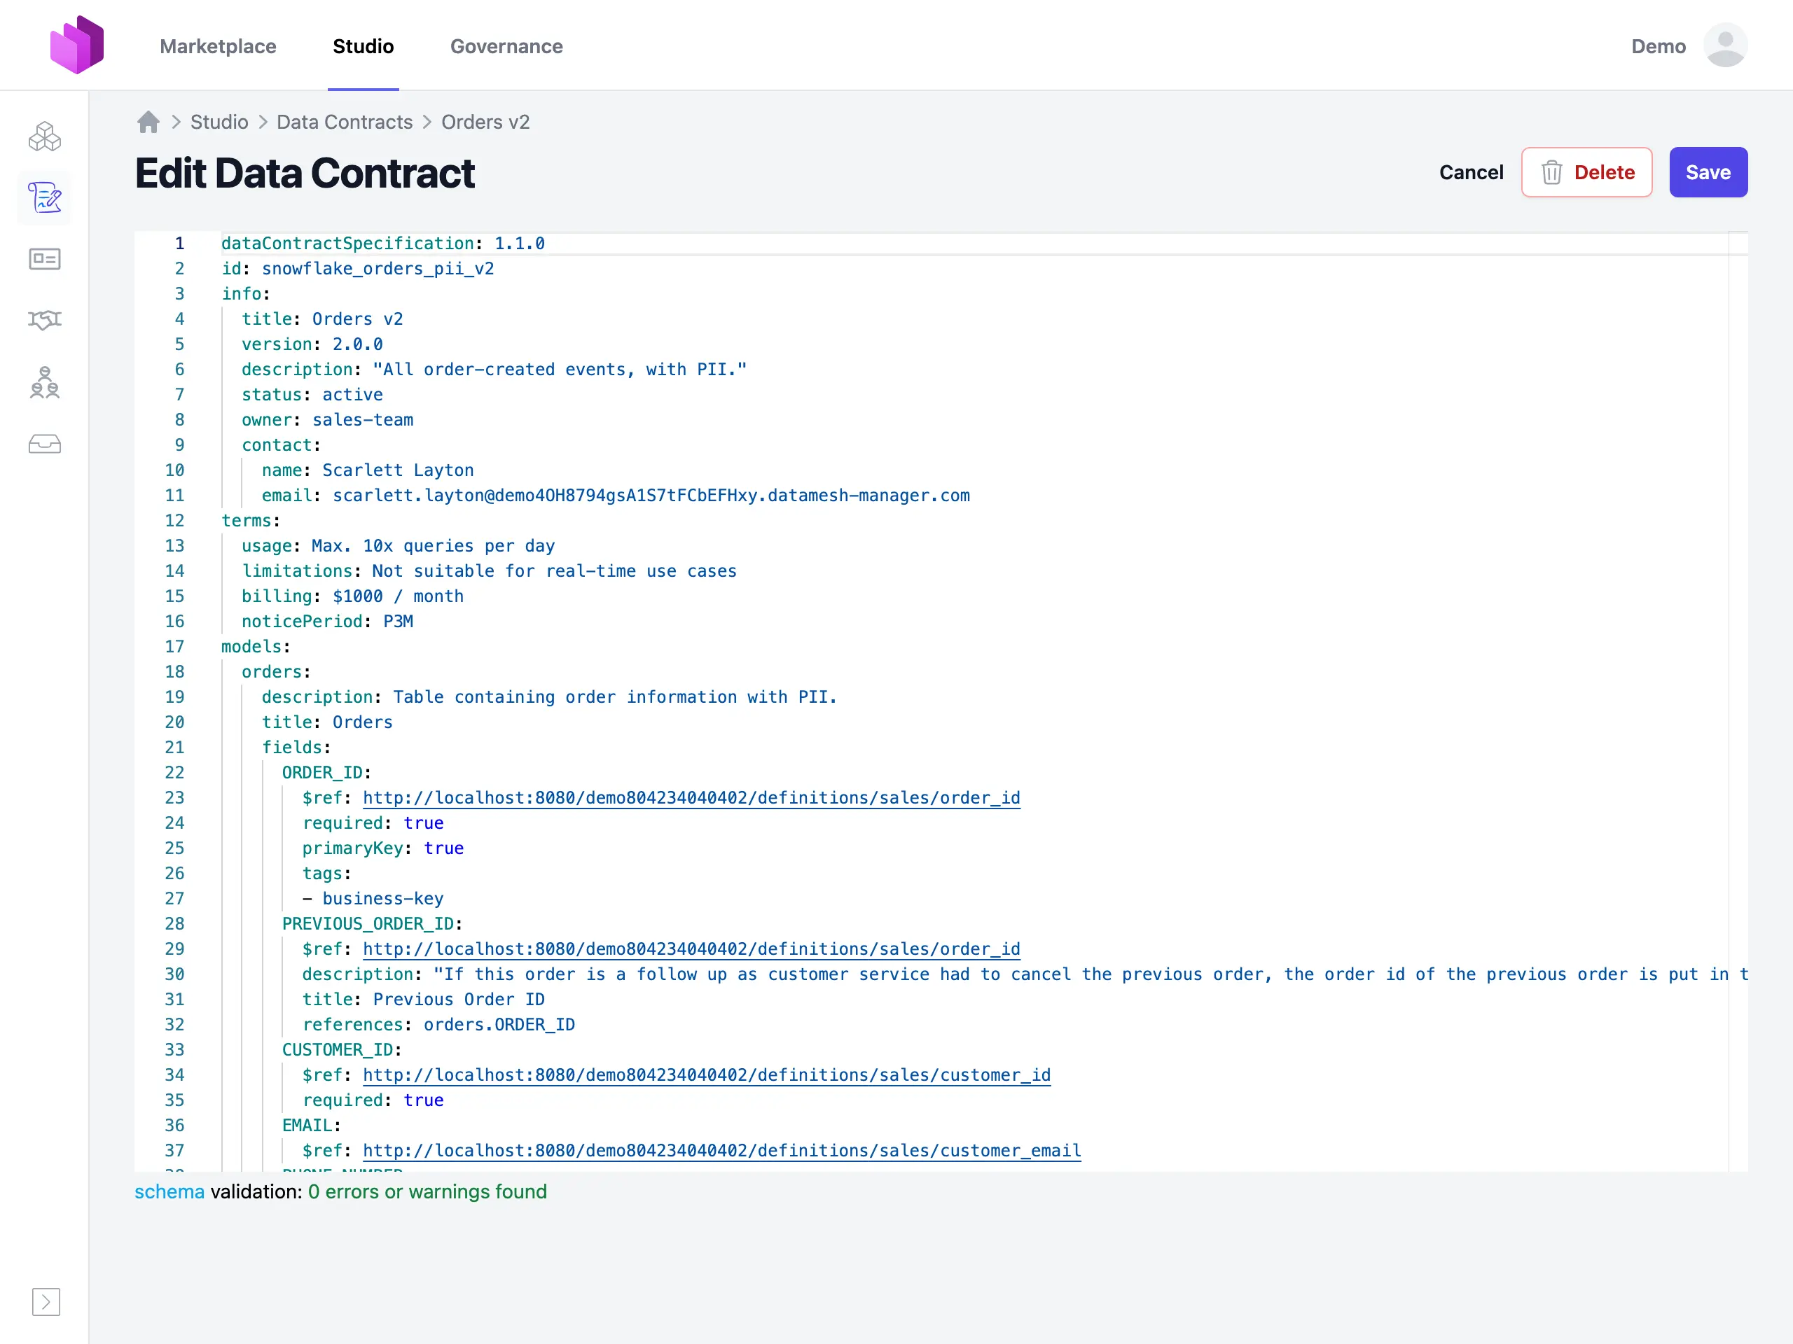This screenshot has height=1344, width=1793.
Task: Open access agreements handshake sidebar icon
Action: pos(45,321)
